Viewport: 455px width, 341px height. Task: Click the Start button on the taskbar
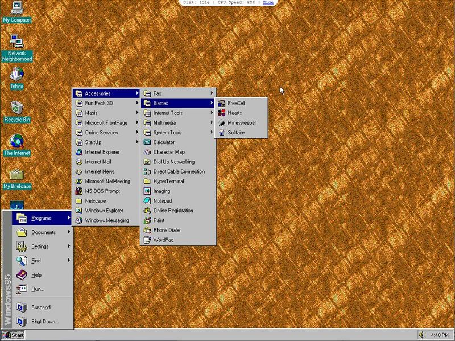click(13, 335)
